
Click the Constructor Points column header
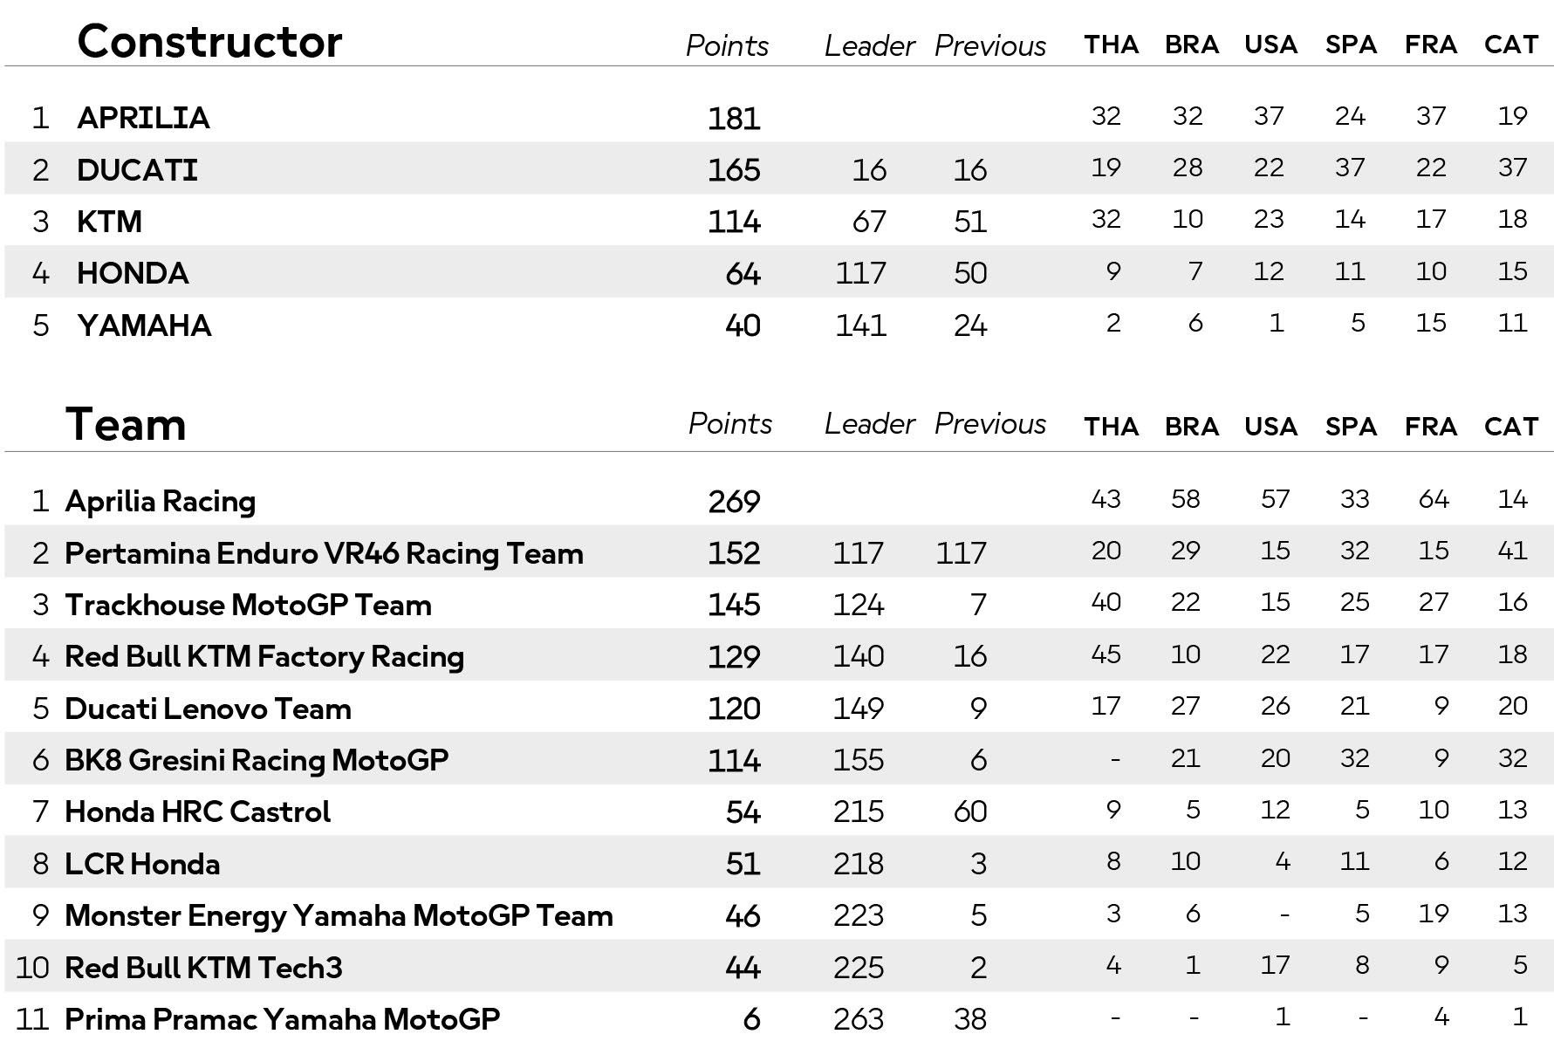727,45
